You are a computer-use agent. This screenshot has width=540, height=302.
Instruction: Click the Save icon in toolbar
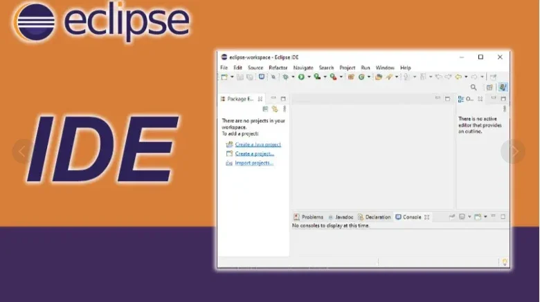pyautogui.click(x=240, y=77)
